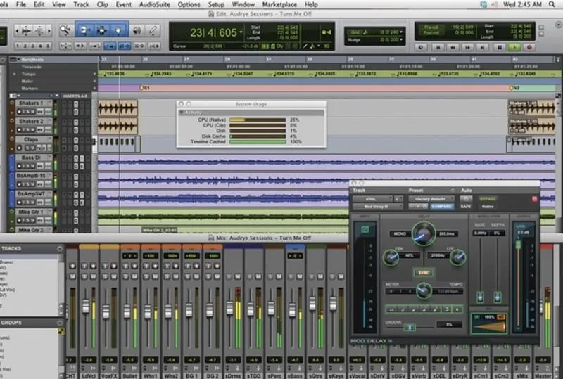563x379 pixels.
Task: Click the LPF knob in Mod Delay III
Action: tap(458, 257)
